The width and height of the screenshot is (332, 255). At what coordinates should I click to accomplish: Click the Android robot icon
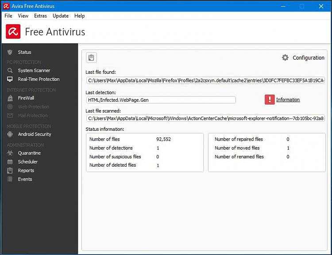tap(10, 134)
